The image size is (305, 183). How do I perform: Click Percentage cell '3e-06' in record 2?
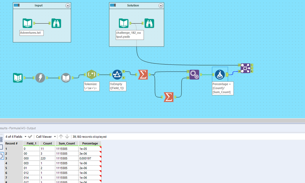point(90,154)
